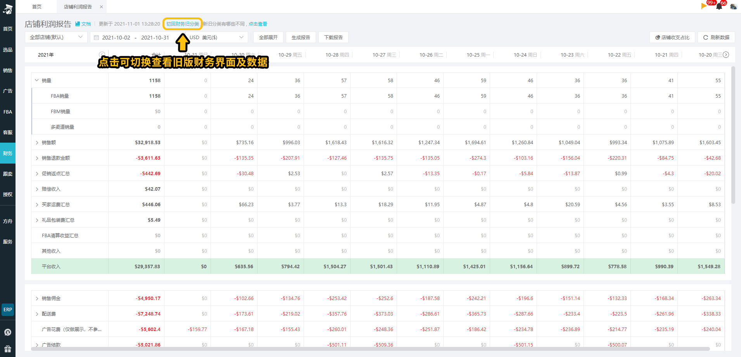The image size is (741, 357).
Task: Click the 10-25 周一 column header
Action: [x=478, y=55]
